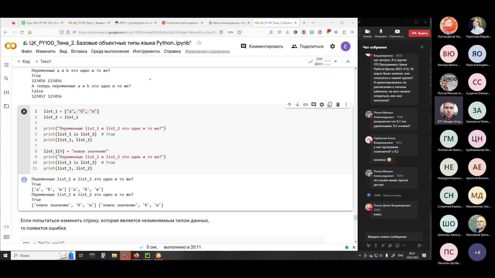The height and width of the screenshot is (278, 495).
Task: Send the chat message arrow icon
Action: pos(419,246)
